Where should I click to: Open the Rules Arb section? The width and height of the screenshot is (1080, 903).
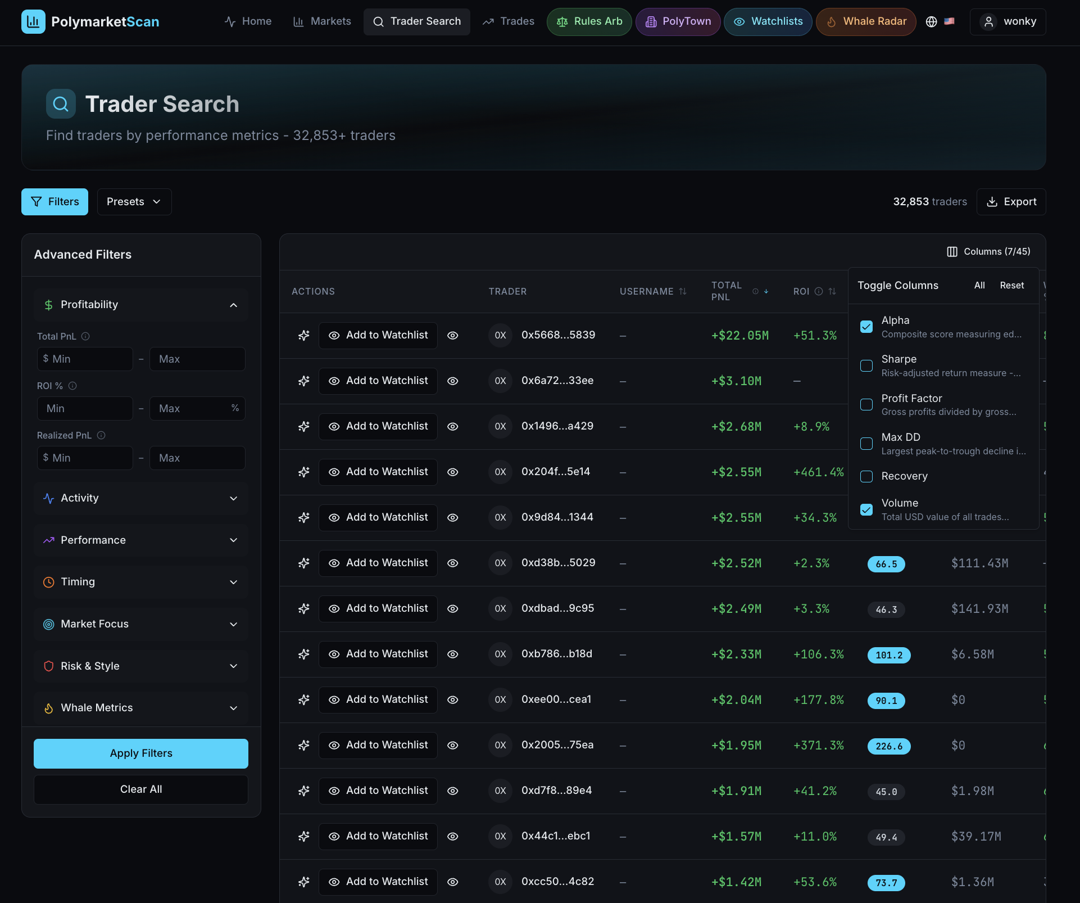[589, 21]
